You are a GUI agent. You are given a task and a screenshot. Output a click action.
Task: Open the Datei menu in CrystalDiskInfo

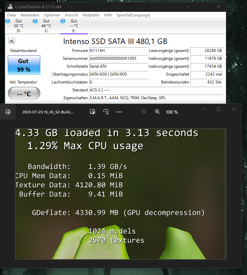(x=12, y=15)
